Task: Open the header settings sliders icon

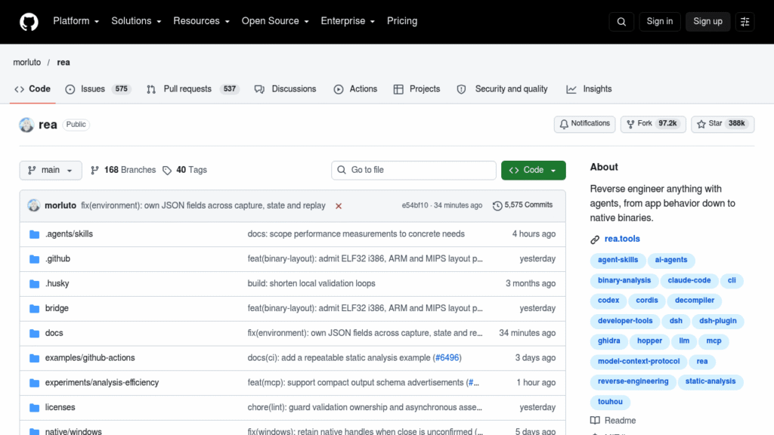Action: click(x=745, y=22)
